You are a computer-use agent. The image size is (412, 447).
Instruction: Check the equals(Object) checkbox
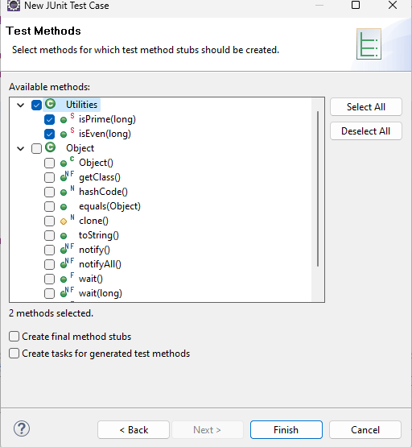49,207
